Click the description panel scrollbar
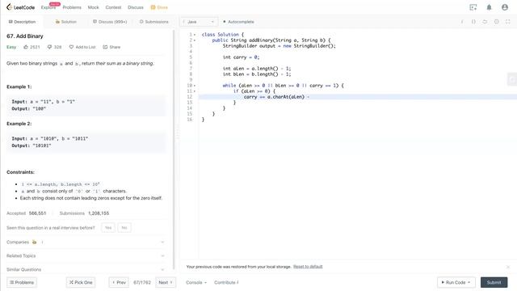 [x=174, y=149]
